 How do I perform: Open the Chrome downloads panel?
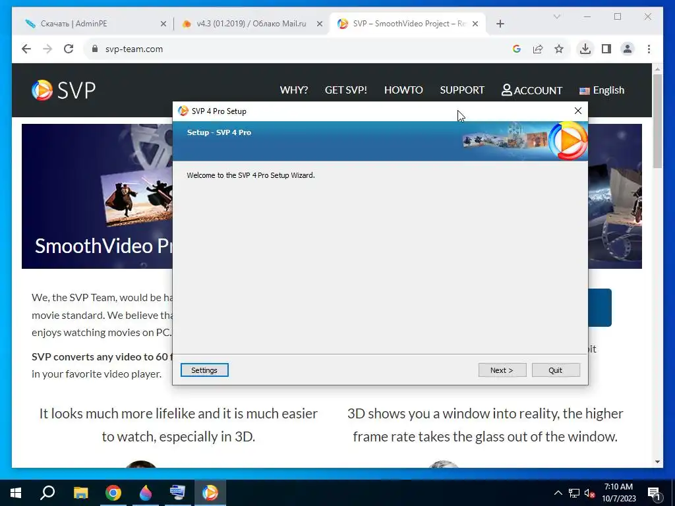pyautogui.click(x=585, y=49)
